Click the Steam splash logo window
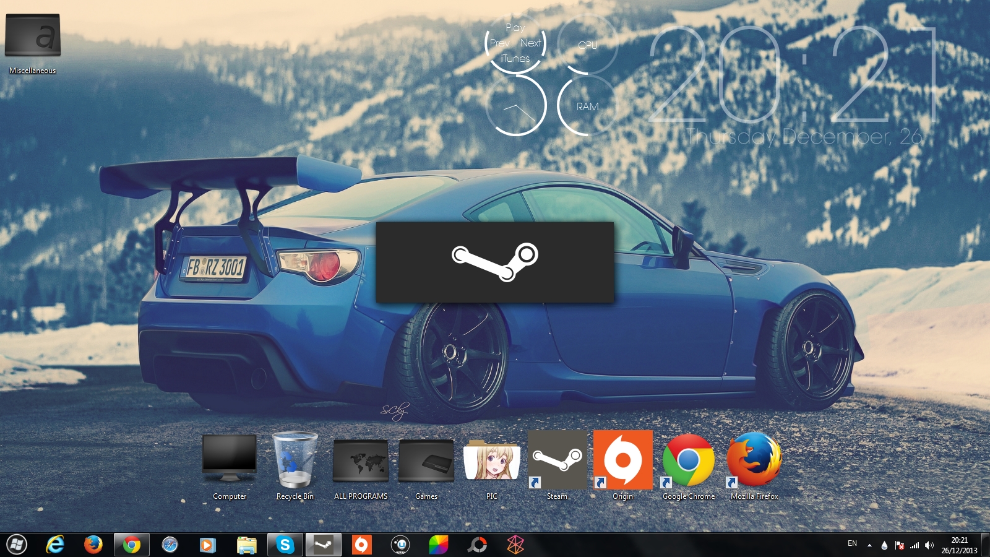The image size is (990, 557). point(495,262)
